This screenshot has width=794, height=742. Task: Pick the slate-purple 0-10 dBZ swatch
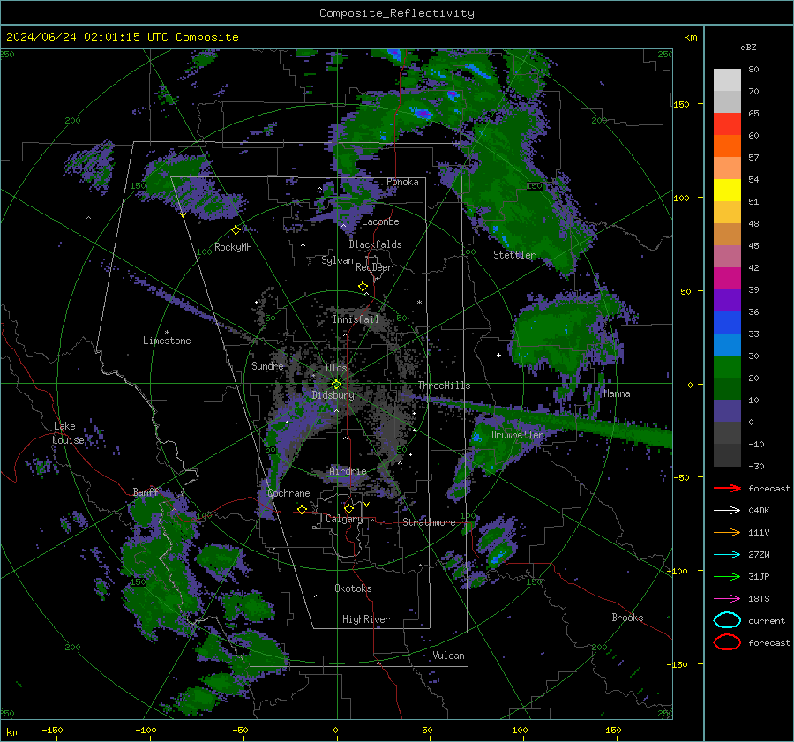click(727, 411)
